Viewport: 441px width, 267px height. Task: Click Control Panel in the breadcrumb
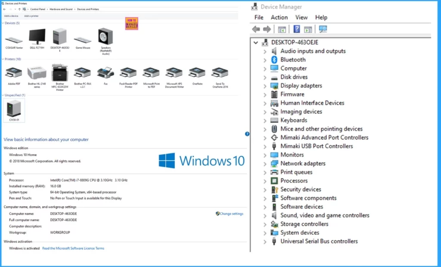coord(38,9)
